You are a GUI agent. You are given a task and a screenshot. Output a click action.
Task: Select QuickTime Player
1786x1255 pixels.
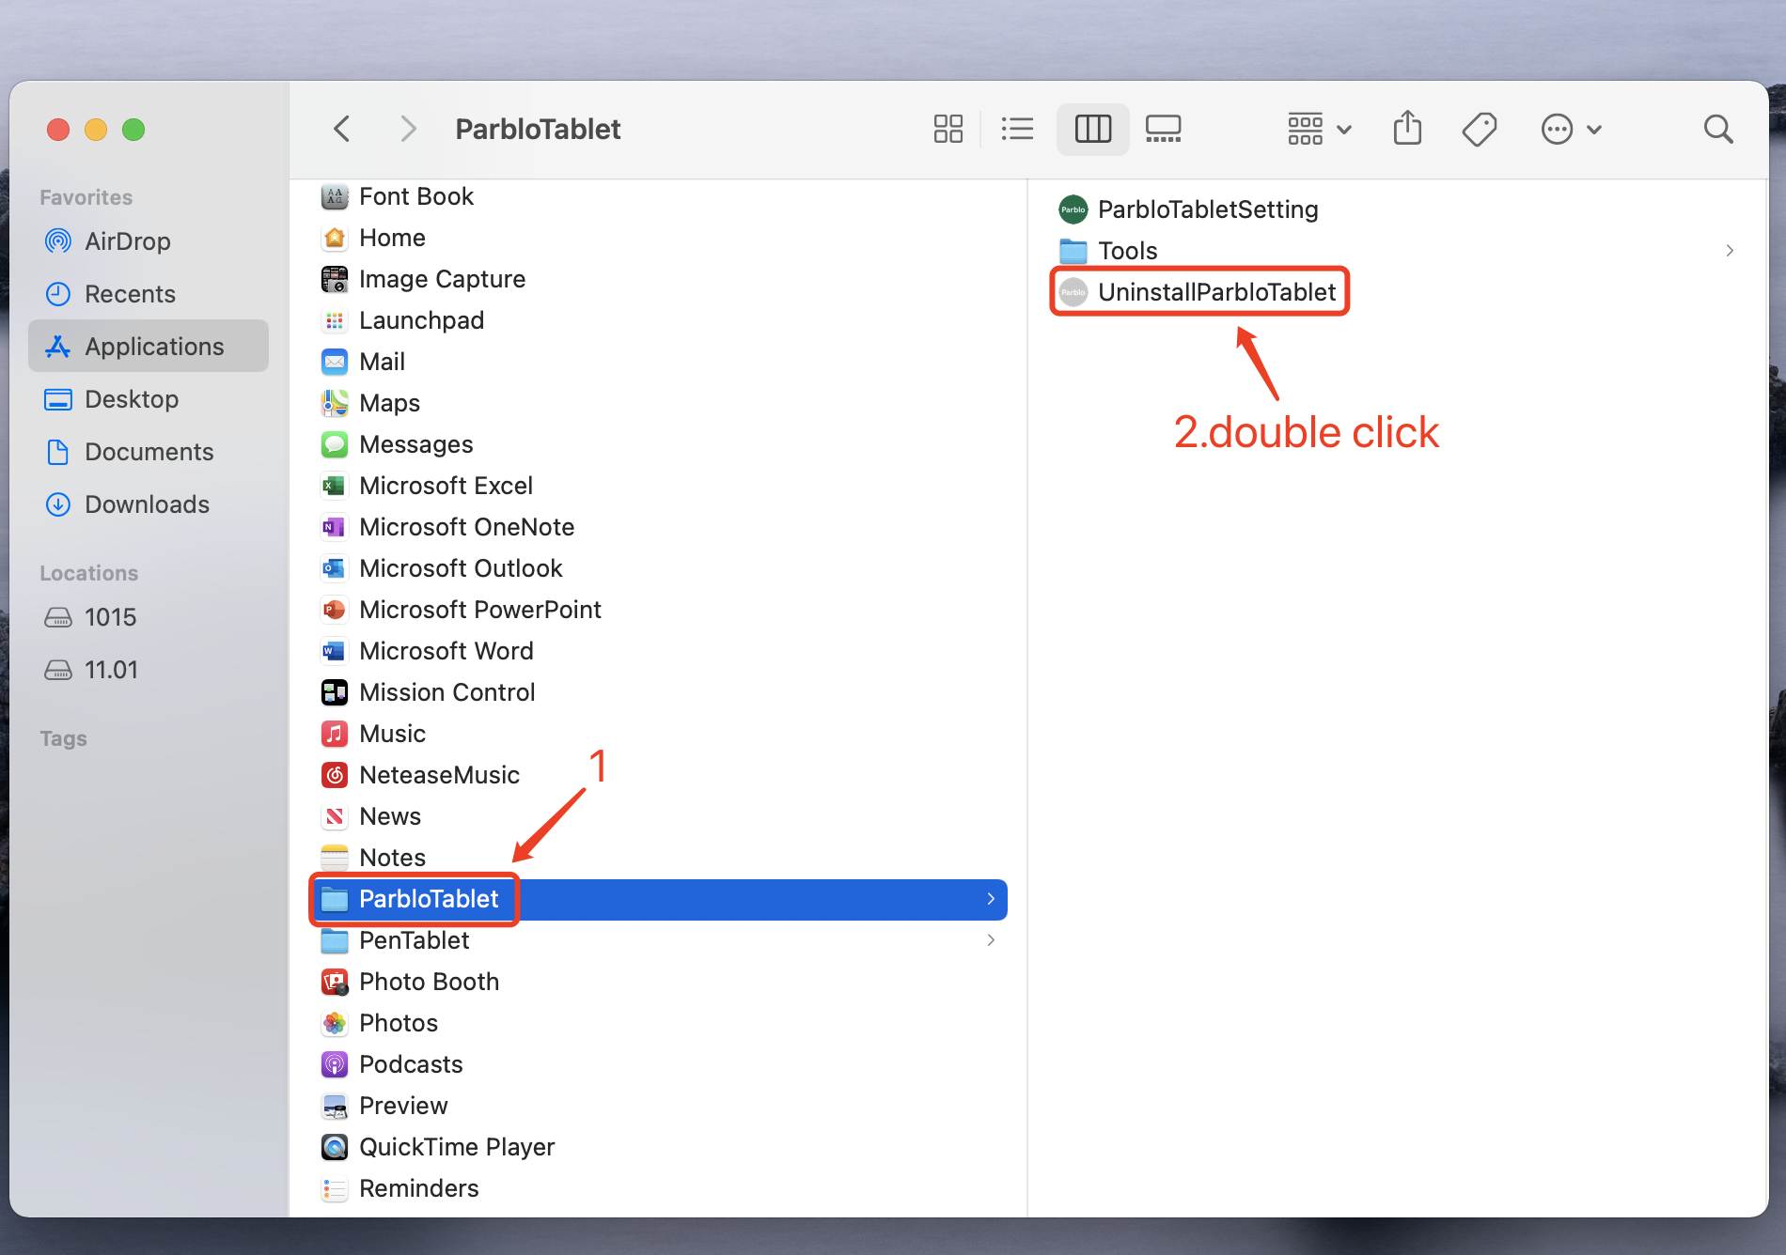tap(659, 1147)
